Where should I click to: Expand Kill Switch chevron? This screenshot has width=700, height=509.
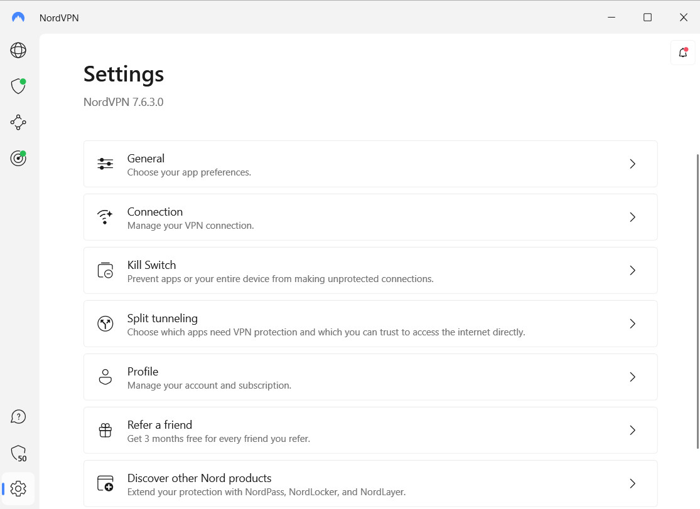tap(633, 271)
